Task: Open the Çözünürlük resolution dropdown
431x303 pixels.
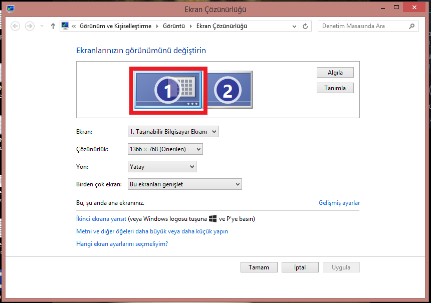Action: point(165,149)
